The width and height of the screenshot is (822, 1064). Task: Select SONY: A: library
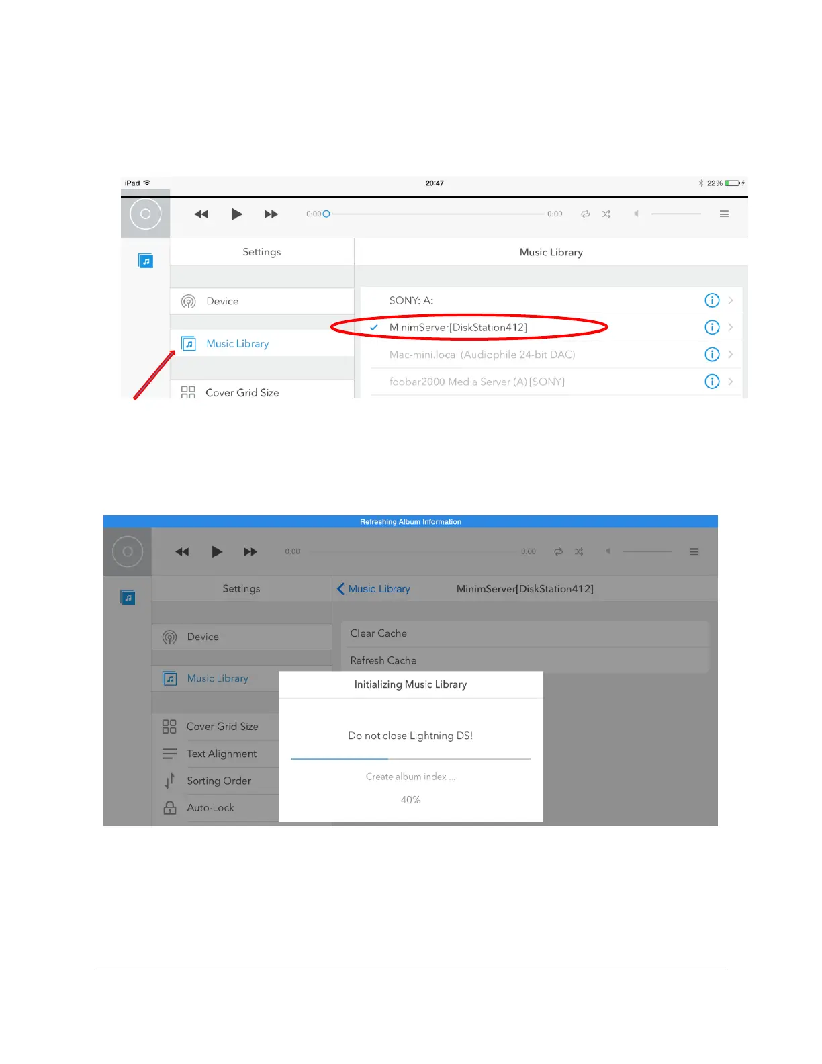(x=551, y=300)
